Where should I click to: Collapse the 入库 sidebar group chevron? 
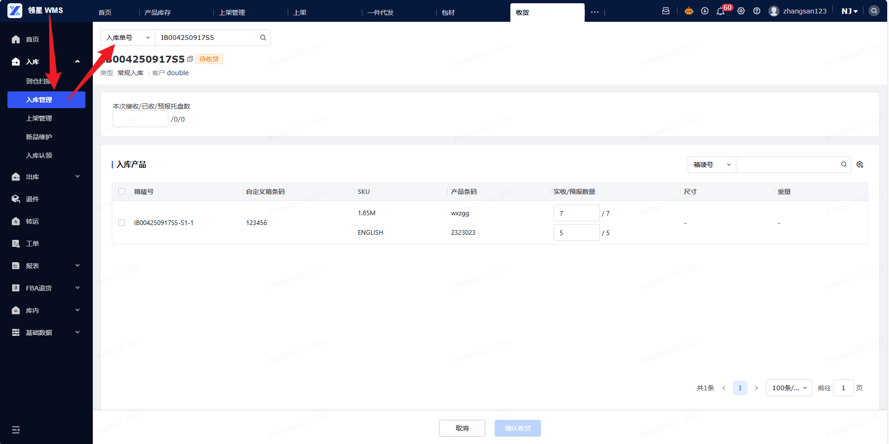pyautogui.click(x=77, y=61)
